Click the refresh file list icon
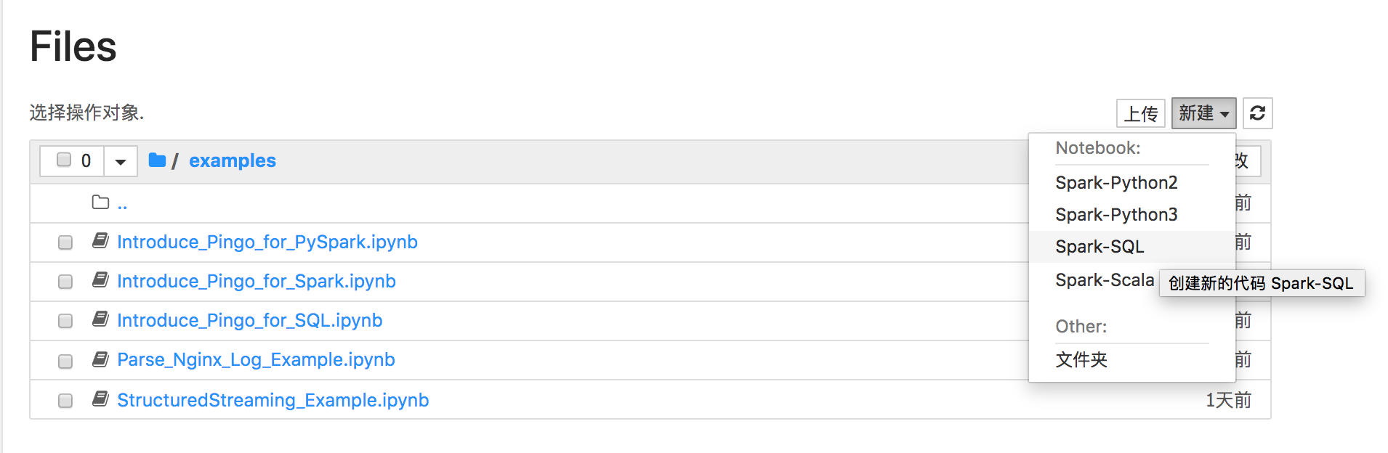1388x453 pixels. [x=1257, y=113]
